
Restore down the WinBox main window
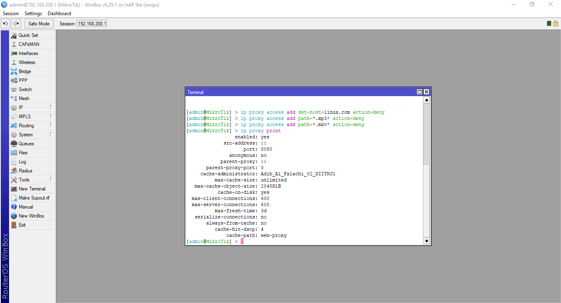[x=532, y=5]
